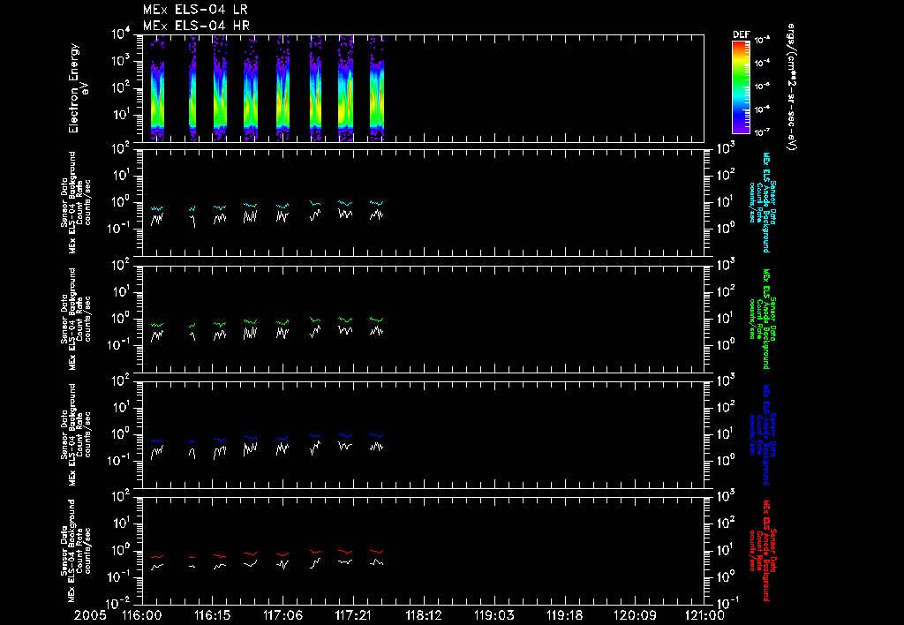Click the 'MEx ELS-04 LR' title text
This screenshot has height=625, width=904.
coord(195,10)
